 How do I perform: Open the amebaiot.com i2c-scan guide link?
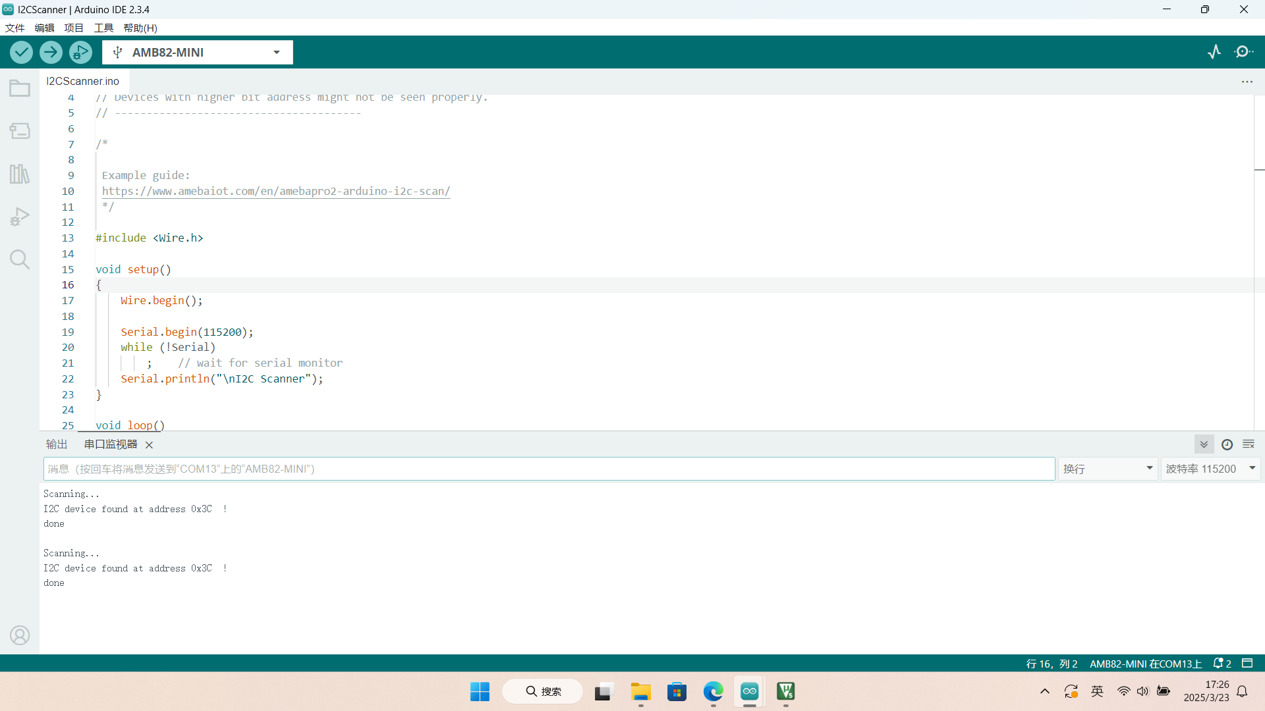(276, 191)
